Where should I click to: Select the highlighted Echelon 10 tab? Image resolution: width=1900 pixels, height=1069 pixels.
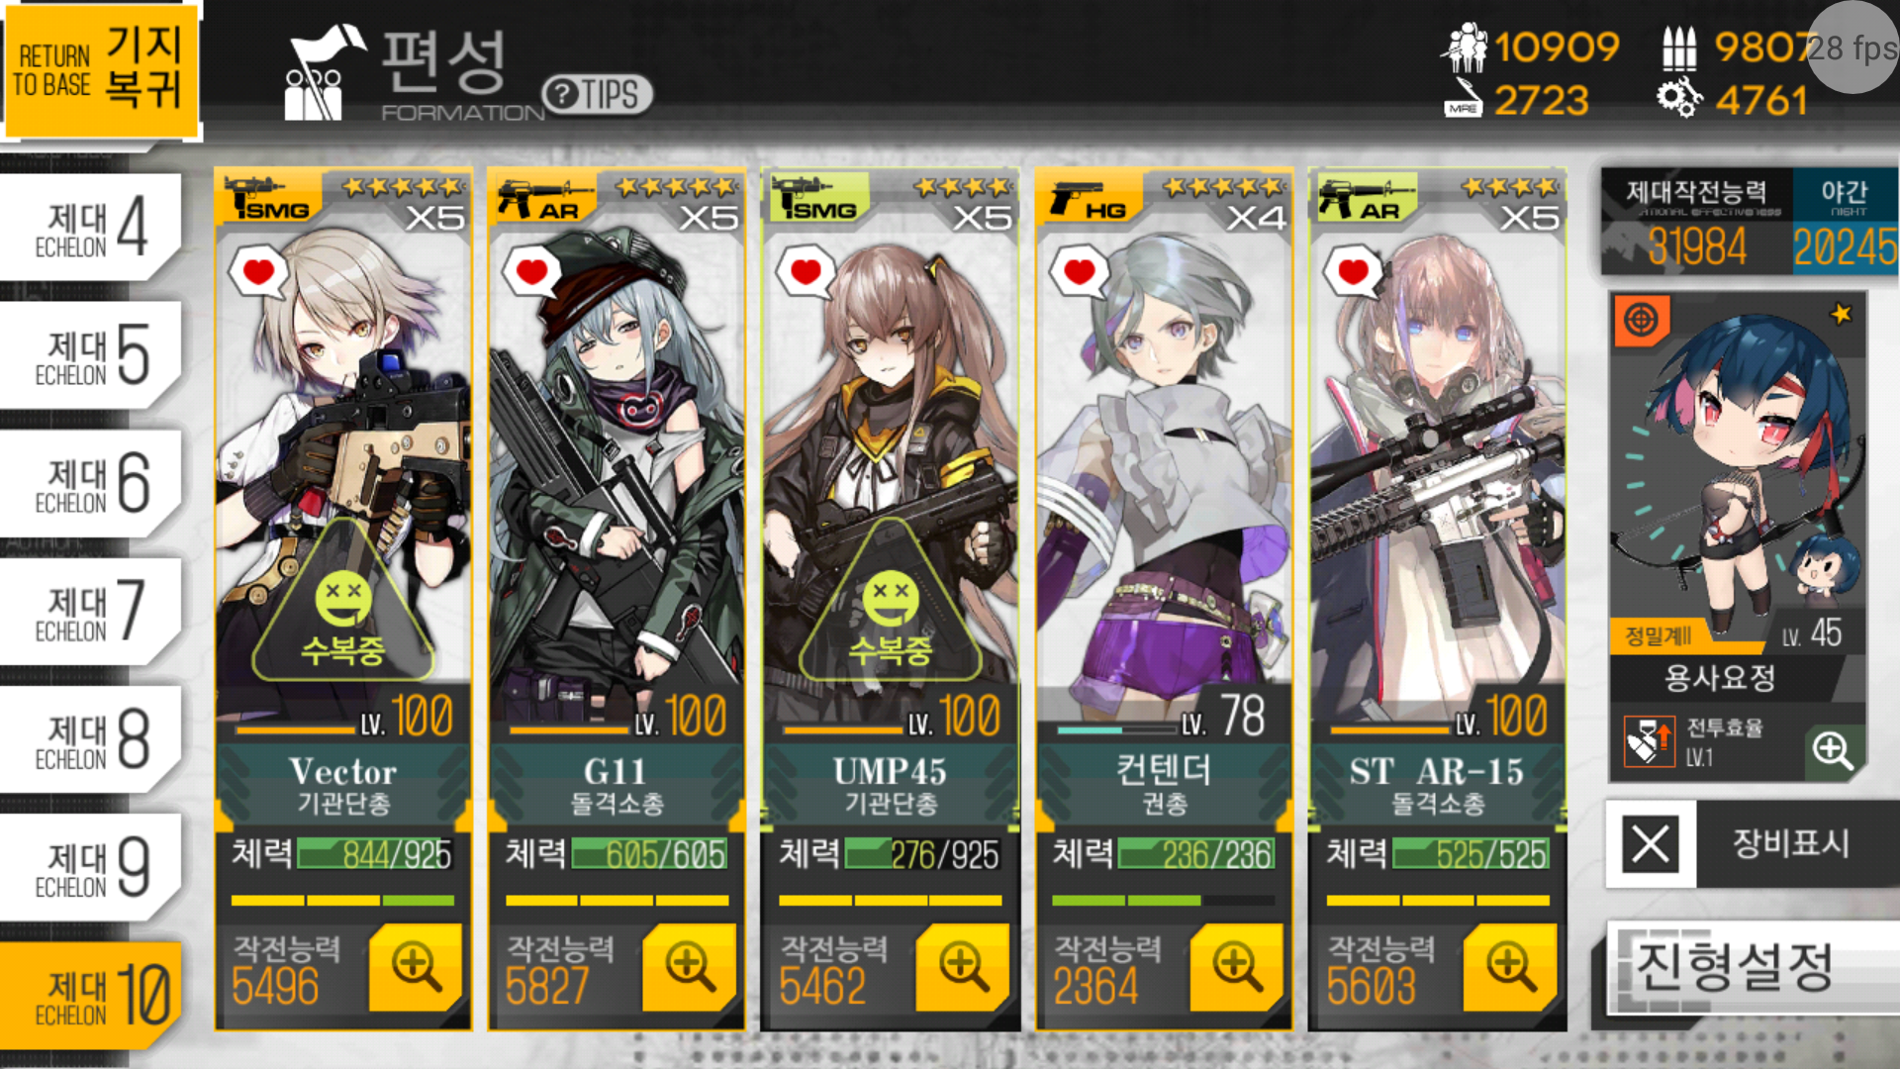pos(92,995)
